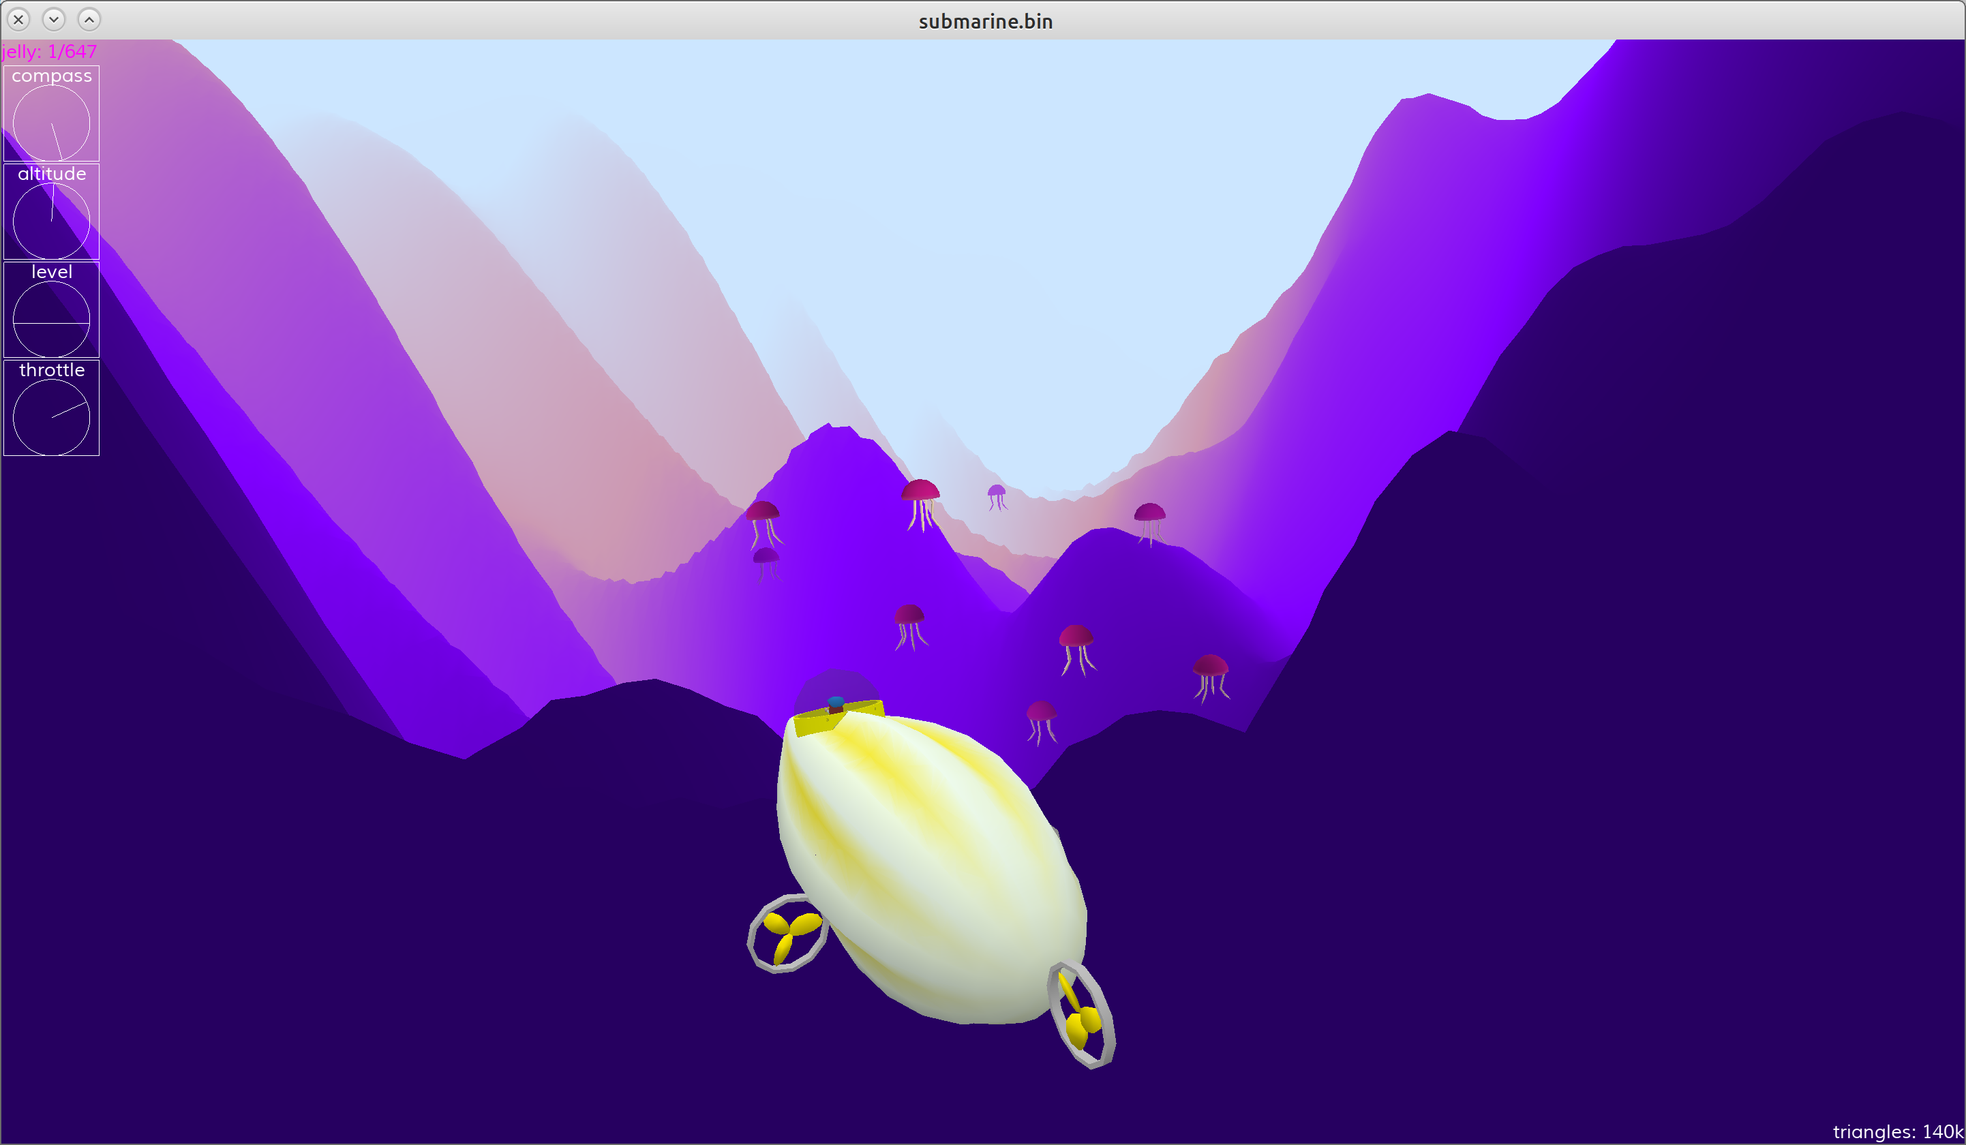This screenshot has height=1145, width=1966.
Task: Click the submarine's right propeller
Action: click(1082, 1016)
